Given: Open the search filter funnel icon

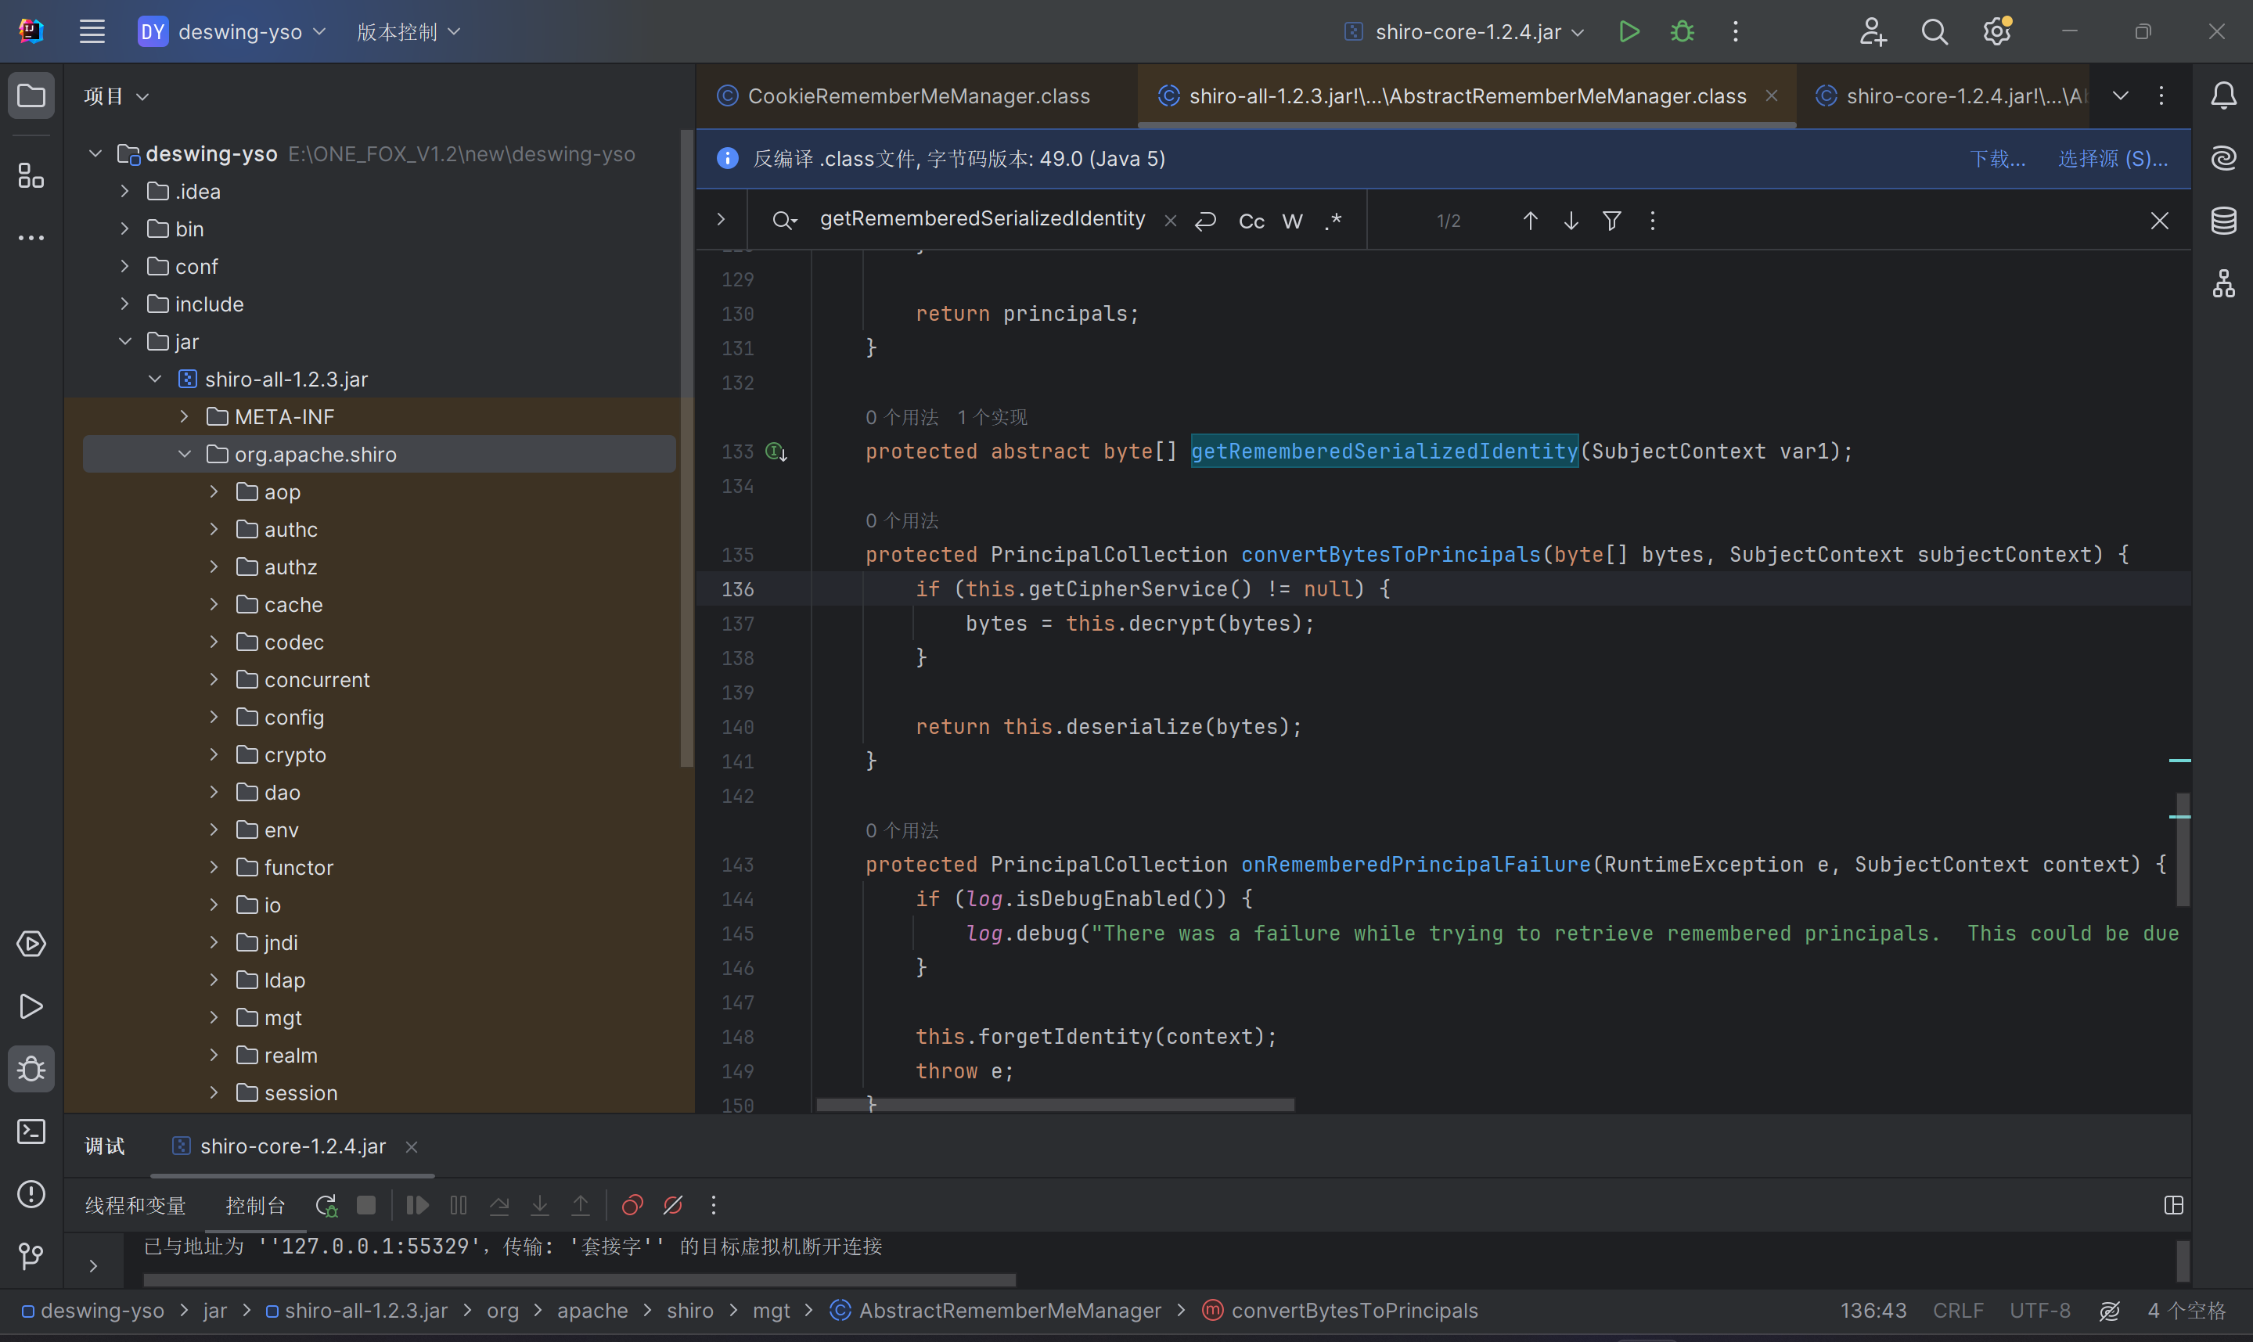Looking at the screenshot, I should click(1612, 221).
